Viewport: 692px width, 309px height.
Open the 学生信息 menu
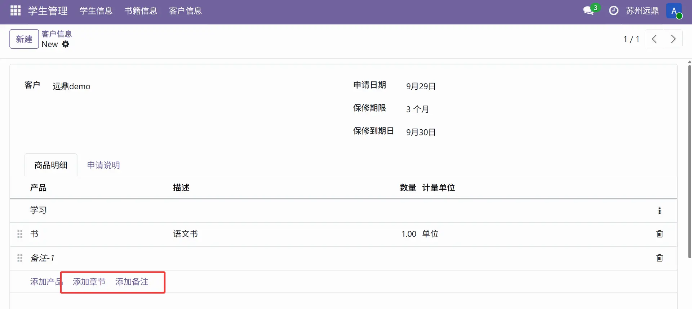pyautogui.click(x=96, y=11)
